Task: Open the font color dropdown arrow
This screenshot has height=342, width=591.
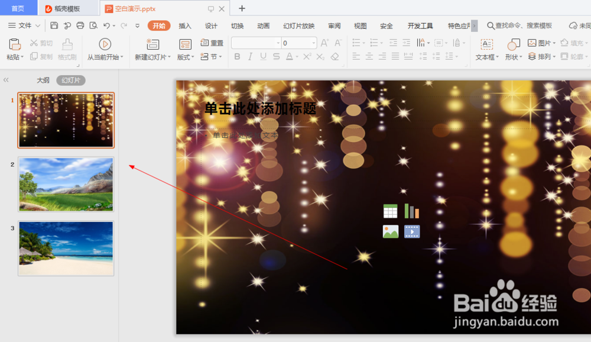Action: click(x=297, y=57)
